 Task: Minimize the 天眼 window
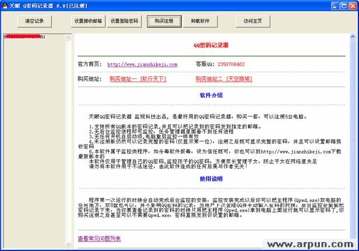click(335, 6)
